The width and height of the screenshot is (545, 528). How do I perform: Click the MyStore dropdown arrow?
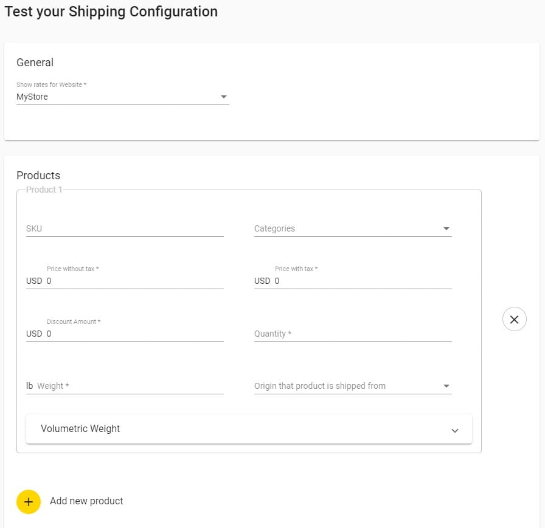click(x=224, y=97)
